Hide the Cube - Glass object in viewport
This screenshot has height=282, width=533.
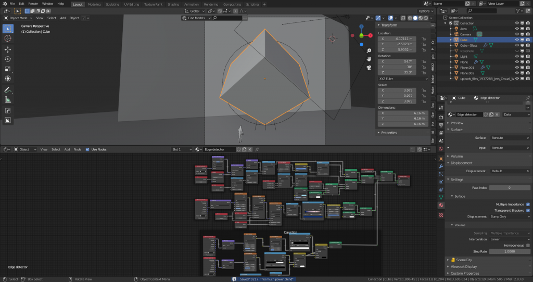[x=517, y=45]
